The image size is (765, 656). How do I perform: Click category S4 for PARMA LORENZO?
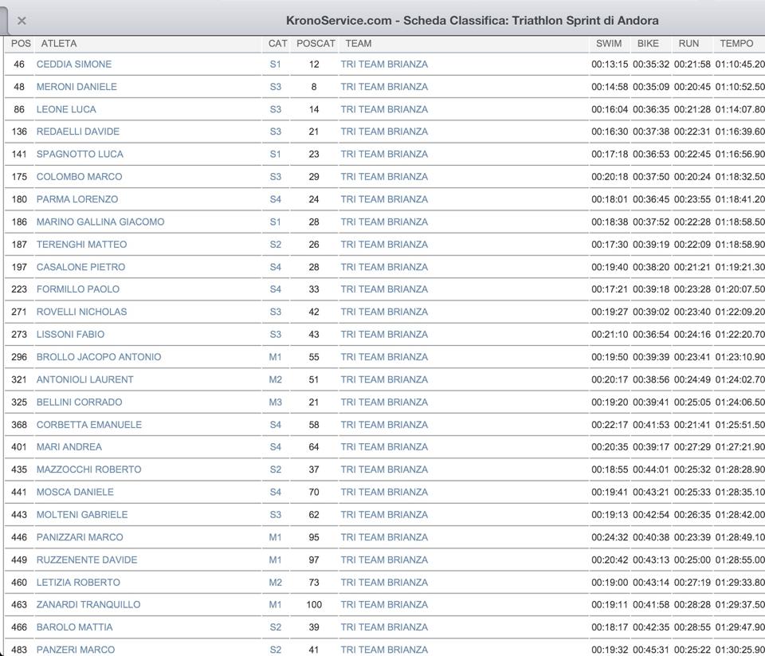coord(276,199)
